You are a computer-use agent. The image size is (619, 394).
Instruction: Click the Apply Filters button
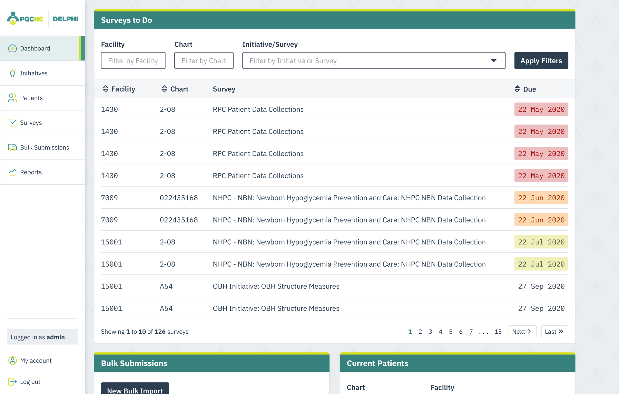541,61
